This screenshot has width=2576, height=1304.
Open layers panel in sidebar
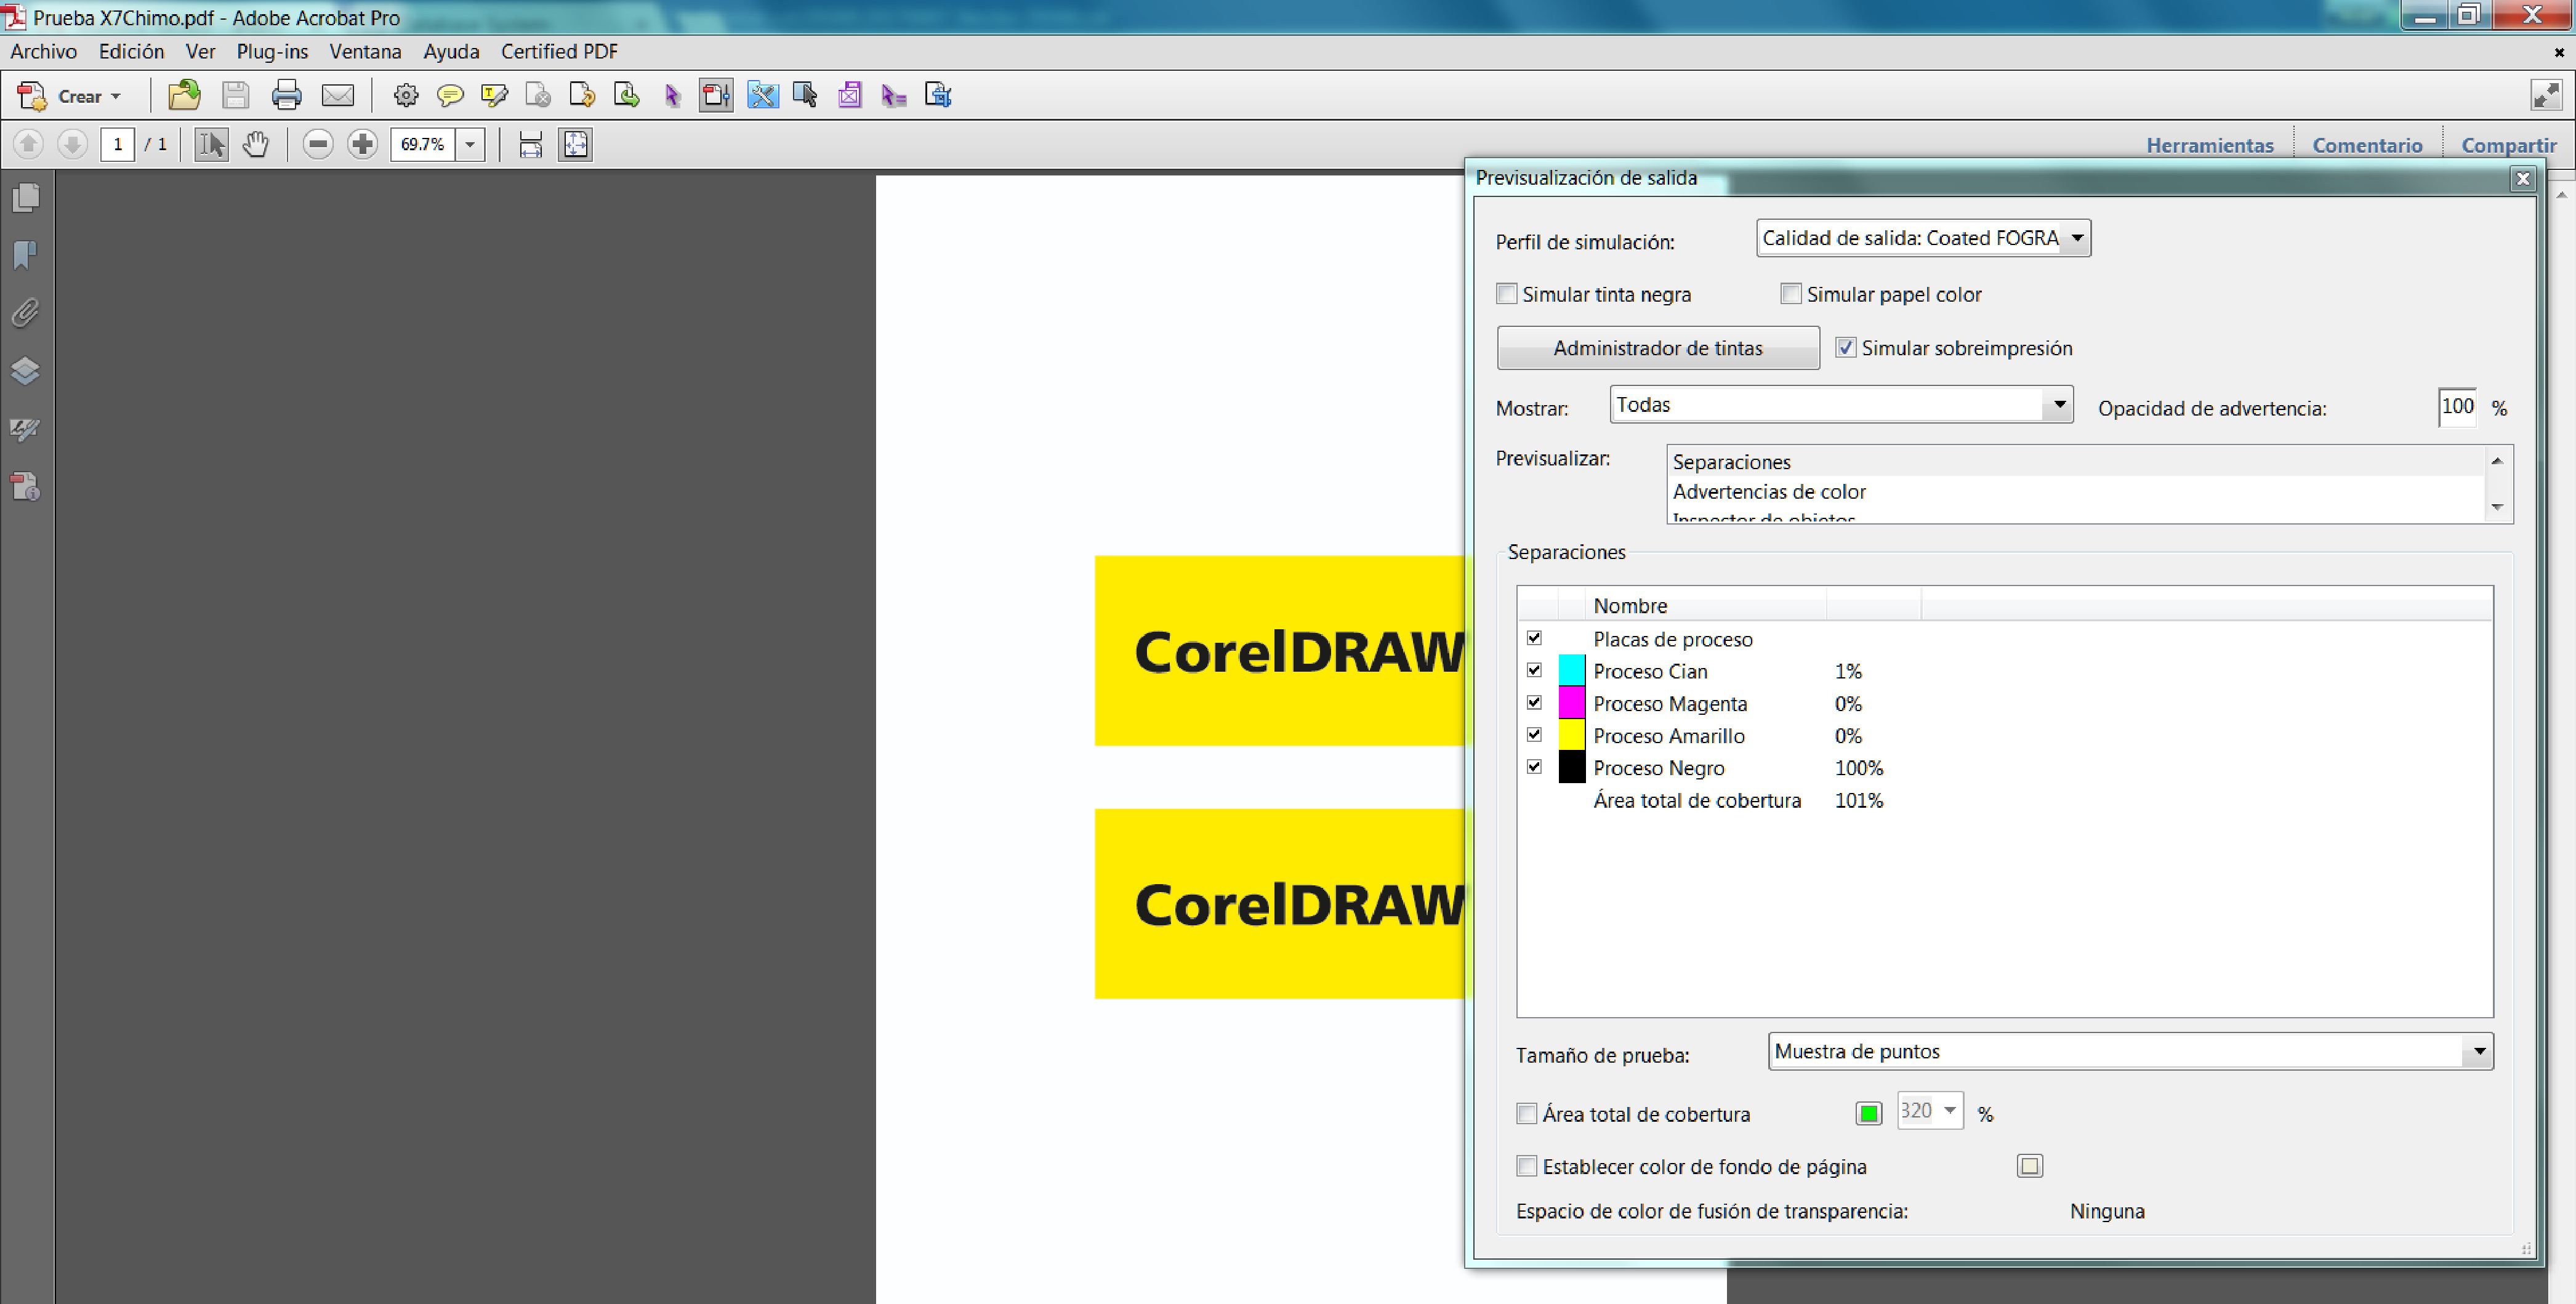click(x=26, y=371)
